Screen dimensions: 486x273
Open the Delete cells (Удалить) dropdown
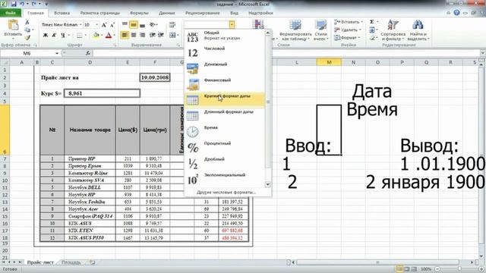point(348,30)
